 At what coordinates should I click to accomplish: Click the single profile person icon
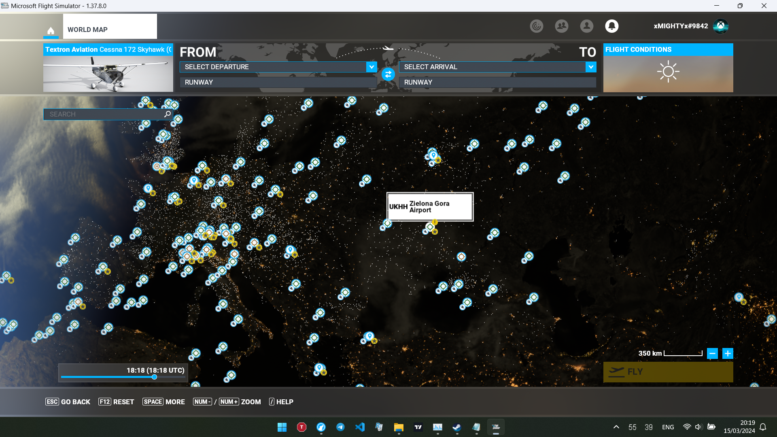[x=586, y=26]
